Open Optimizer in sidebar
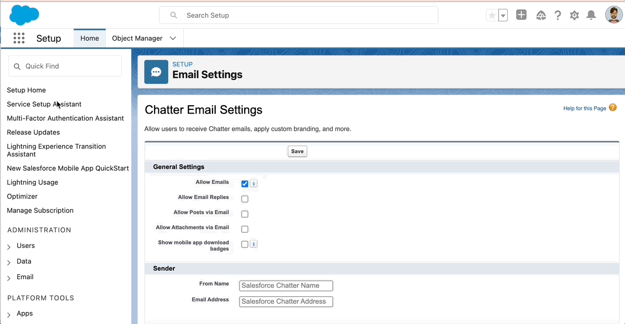 point(22,196)
